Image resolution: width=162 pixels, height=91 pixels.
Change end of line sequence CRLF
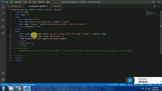(136, 85)
